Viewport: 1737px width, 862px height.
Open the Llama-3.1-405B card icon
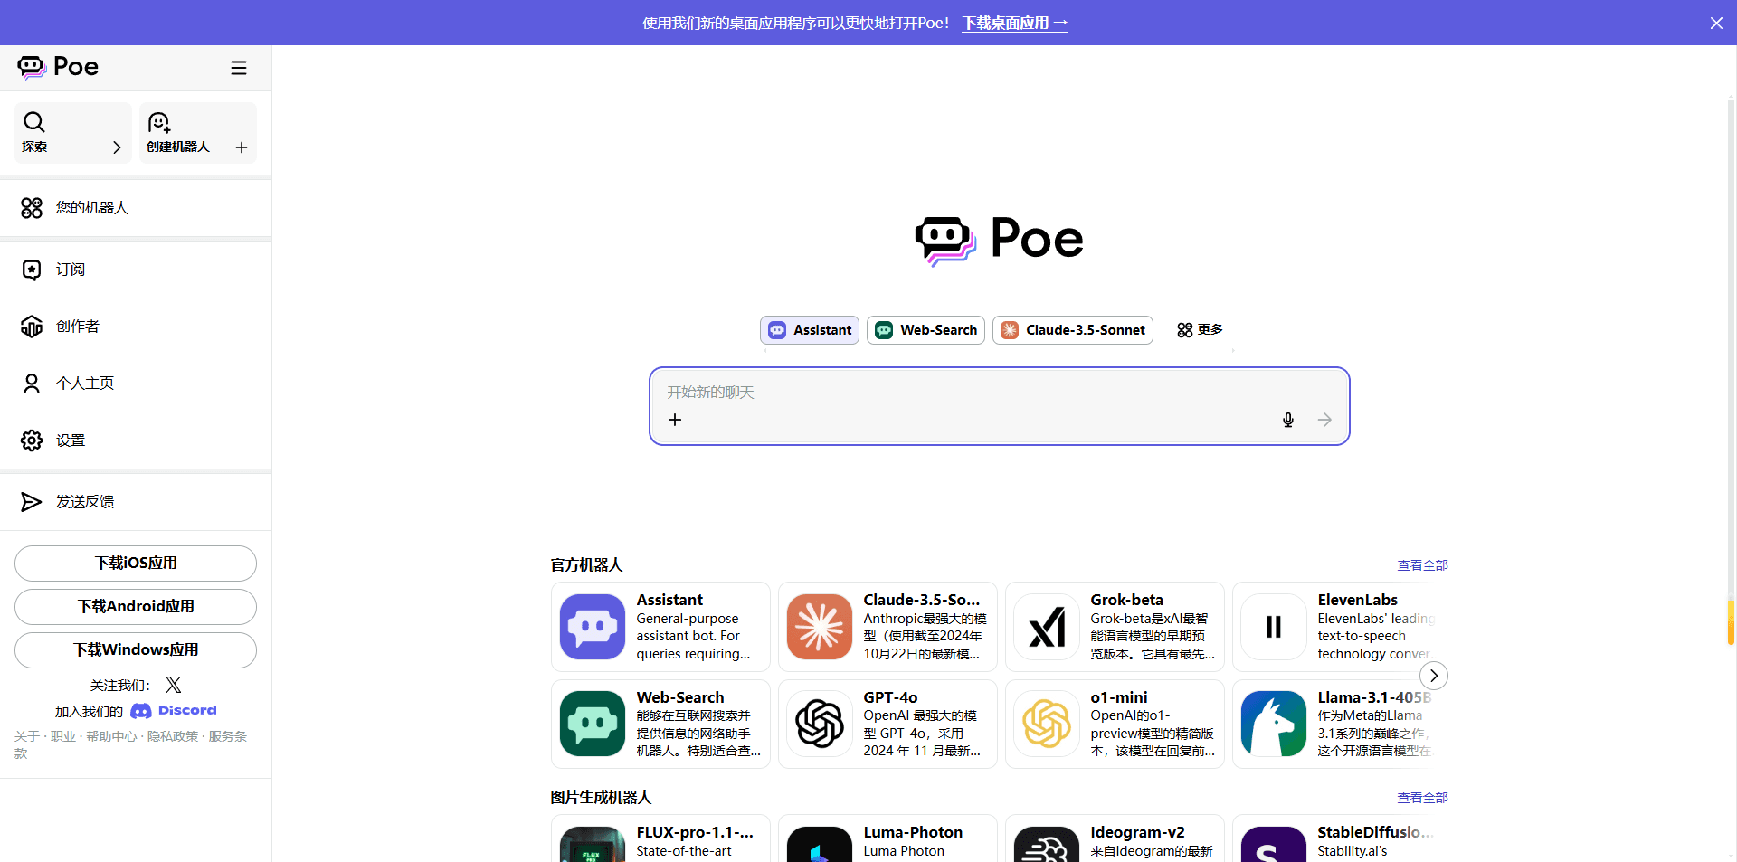tap(1274, 724)
